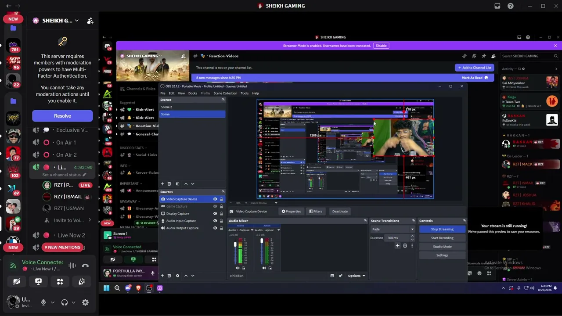Open OBS Scene Collection menu
562x316 pixels.
tap(225, 93)
